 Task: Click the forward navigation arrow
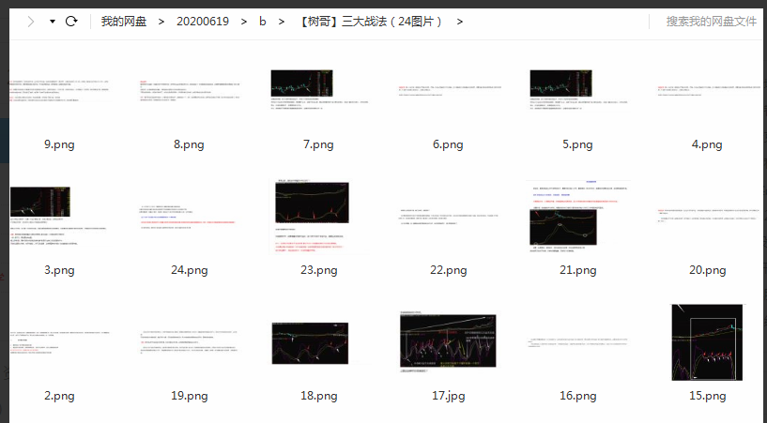point(31,21)
